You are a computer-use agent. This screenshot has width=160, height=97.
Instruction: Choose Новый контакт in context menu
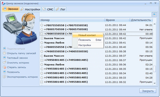(x=88, y=35)
